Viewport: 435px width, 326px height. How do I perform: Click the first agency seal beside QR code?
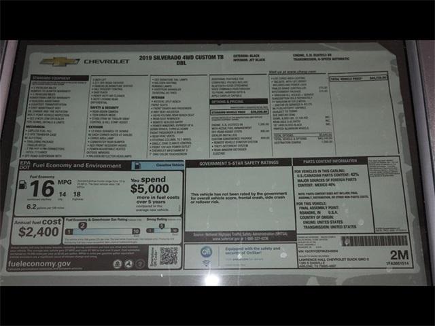(x=117, y=263)
